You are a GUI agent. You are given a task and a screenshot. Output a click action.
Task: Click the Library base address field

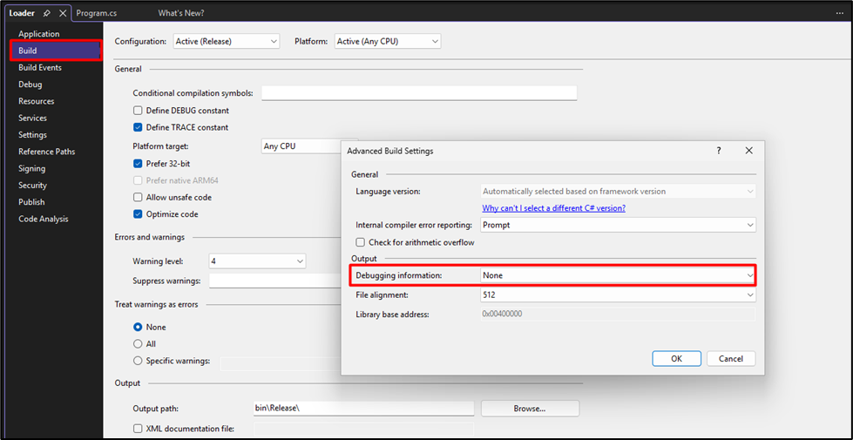618,314
